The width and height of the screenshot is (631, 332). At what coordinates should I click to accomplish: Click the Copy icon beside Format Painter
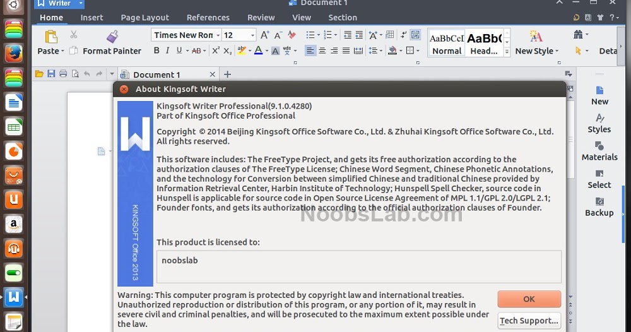point(73,50)
